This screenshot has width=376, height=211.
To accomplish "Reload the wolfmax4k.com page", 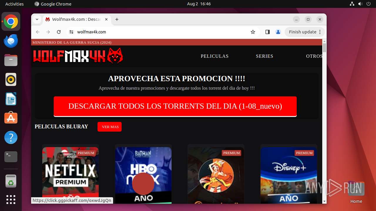I will pyautogui.click(x=59, y=32).
